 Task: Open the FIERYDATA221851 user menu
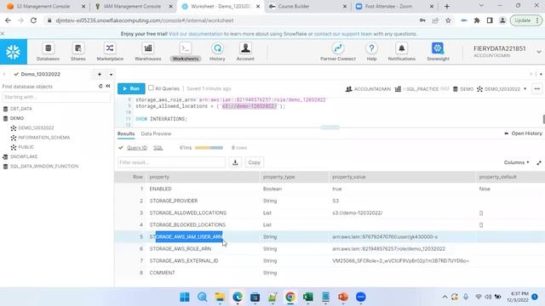(508, 51)
